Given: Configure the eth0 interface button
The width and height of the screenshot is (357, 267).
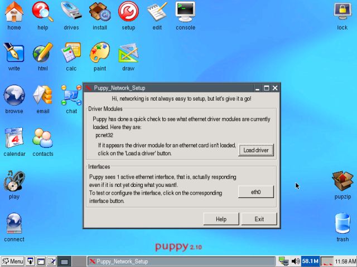Looking at the screenshot, I should click(x=256, y=192).
